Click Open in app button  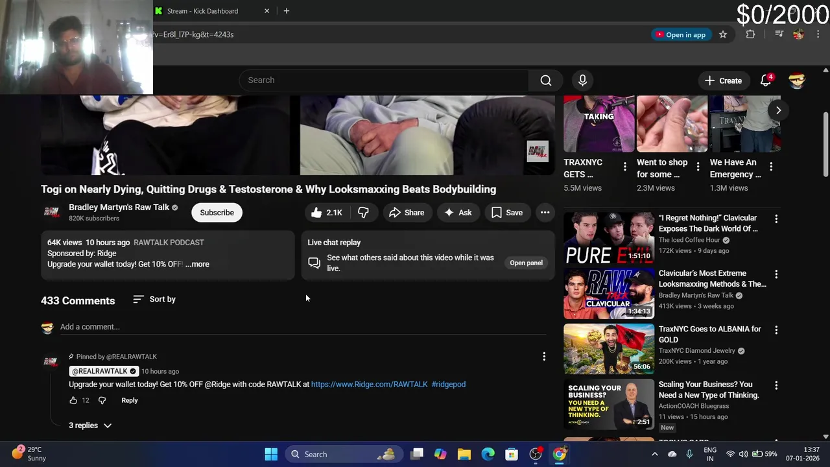(x=680, y=34)
